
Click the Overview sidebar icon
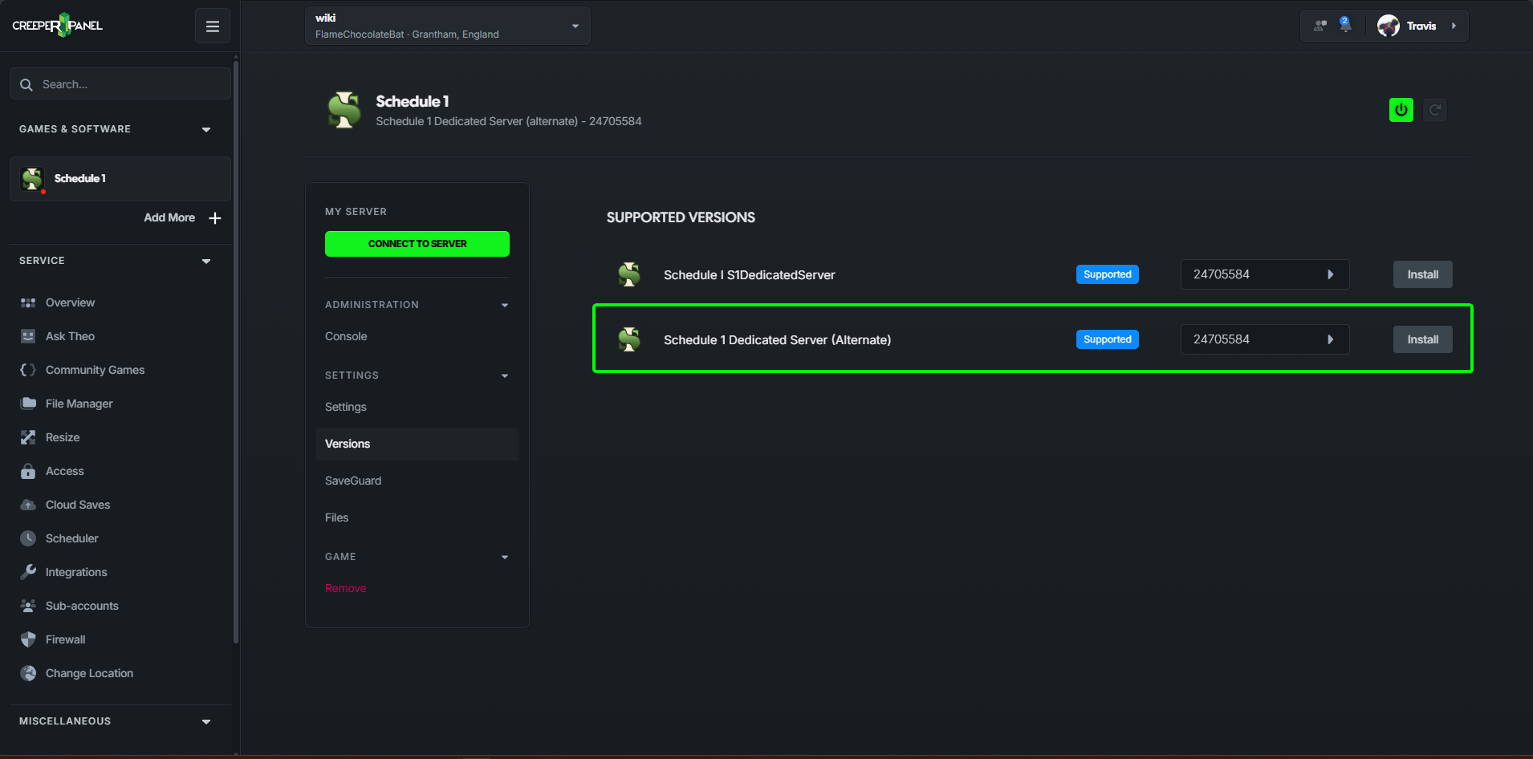pyautogui.click(x=28, y=302)
